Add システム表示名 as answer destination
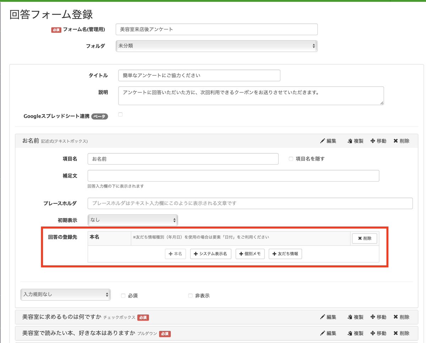Image resolution: width=426 pixels, height=343 pixels. click(x=211, y=254)
